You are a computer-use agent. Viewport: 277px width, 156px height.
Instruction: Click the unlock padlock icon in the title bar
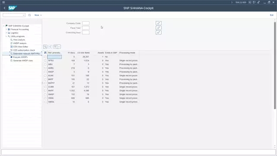coord(258,2)
